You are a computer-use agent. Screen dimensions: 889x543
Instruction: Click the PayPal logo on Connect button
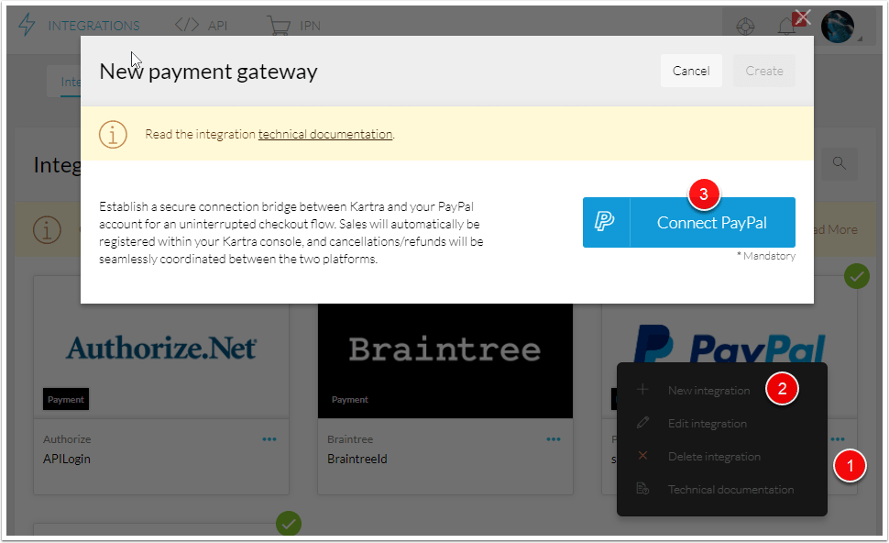click(606, 222)
